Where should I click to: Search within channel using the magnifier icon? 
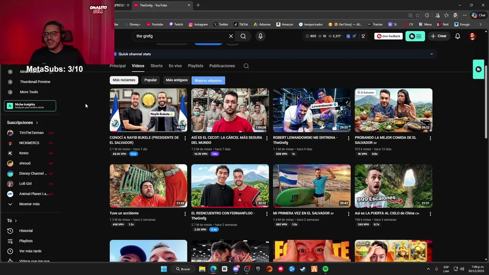point(246,66)
